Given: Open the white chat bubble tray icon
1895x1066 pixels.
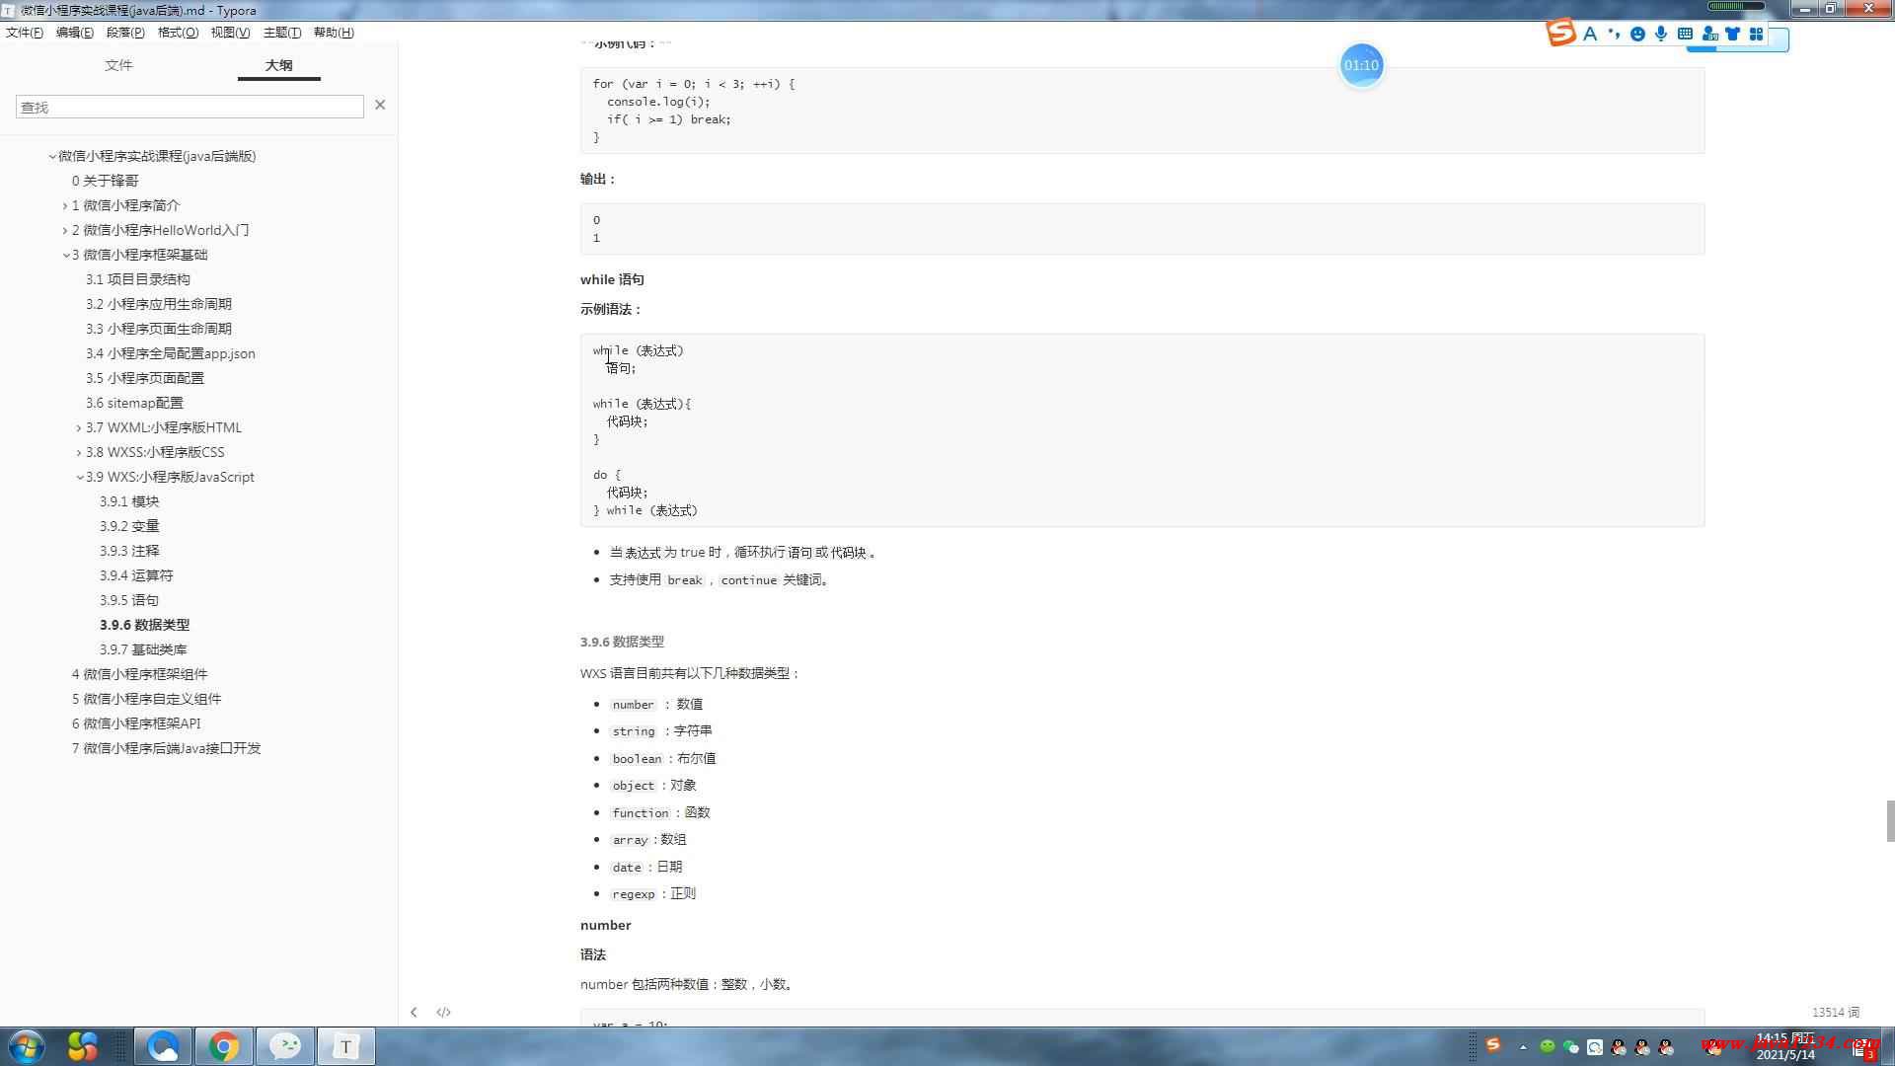Looking at the screenshot, I should click(1594, 1046).
